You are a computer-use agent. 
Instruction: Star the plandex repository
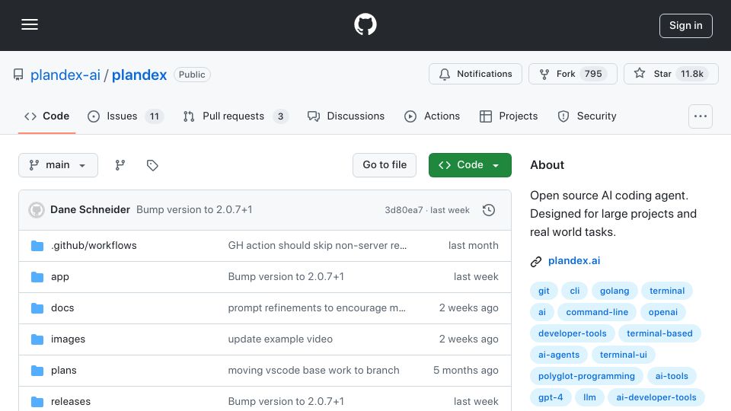671,74
